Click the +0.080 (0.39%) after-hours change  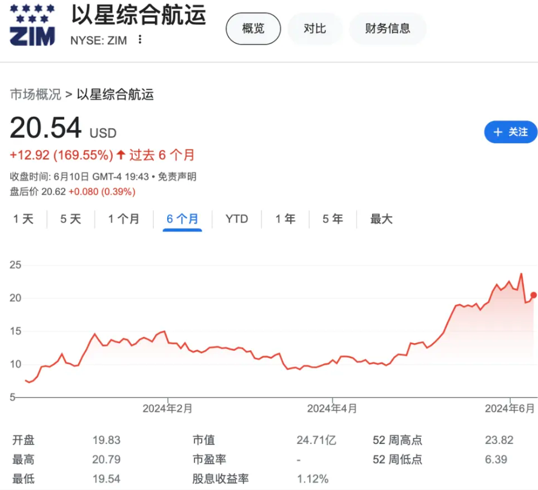[x=102, y=192]
